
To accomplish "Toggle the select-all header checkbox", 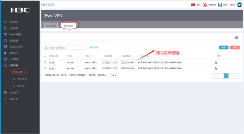I will (45, 56).
